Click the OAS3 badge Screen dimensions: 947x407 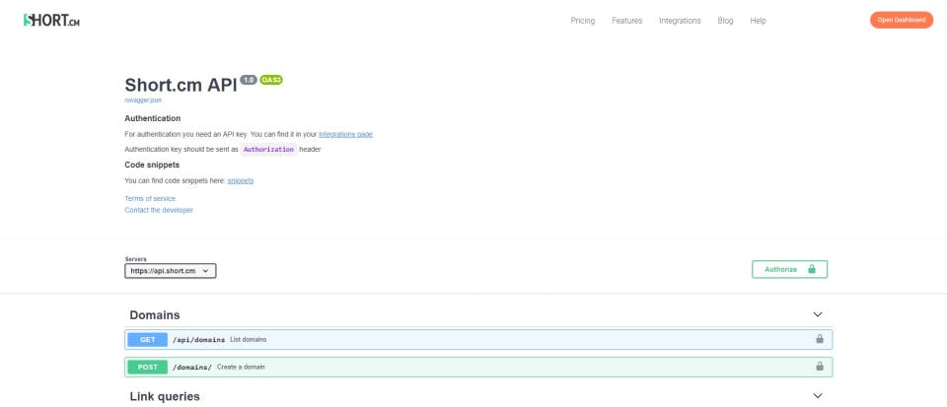pos(271,80)
